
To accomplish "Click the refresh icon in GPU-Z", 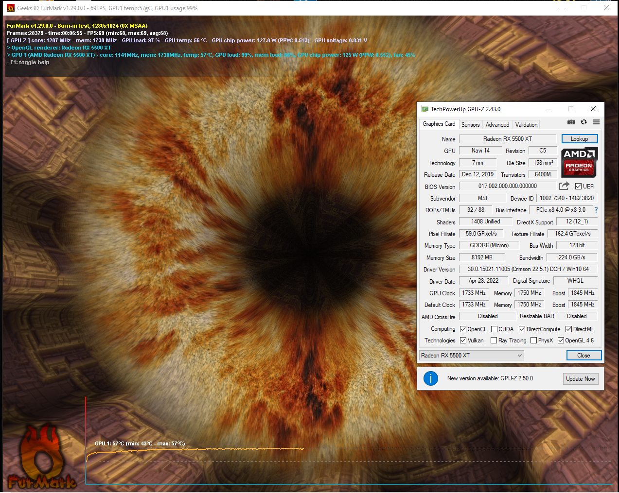I will click(584, 122).
